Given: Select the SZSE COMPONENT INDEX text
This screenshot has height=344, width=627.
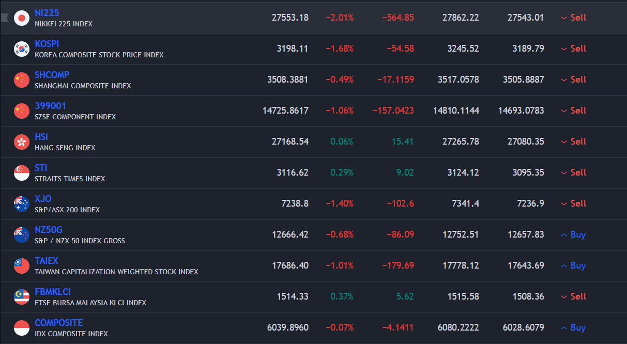Looking at the screenshot, I should pyautogui.click(x=75, y=117).
